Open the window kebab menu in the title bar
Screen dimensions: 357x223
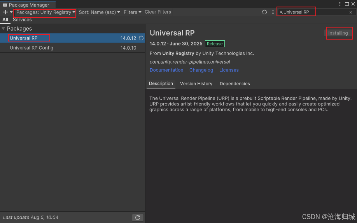(x=340, y=4)
